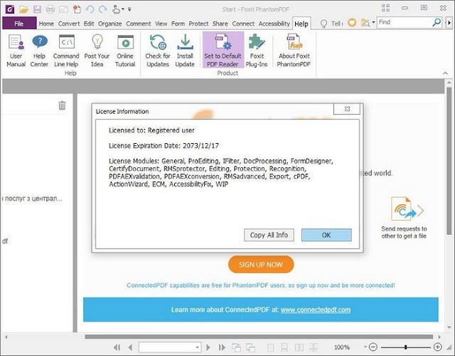The height and width of the screenshot is (356, 455).
Task: Select single page view icon
Action: 270,347
